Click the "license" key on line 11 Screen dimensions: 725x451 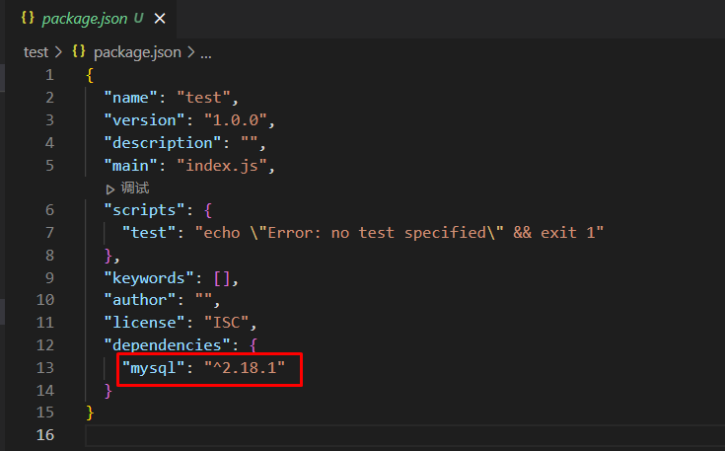coord(144,323)
